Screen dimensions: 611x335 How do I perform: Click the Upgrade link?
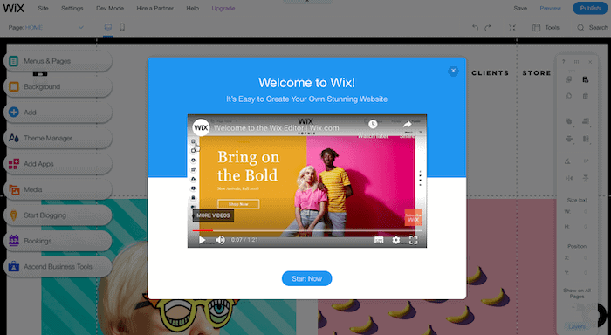click(x=223, y=8)
